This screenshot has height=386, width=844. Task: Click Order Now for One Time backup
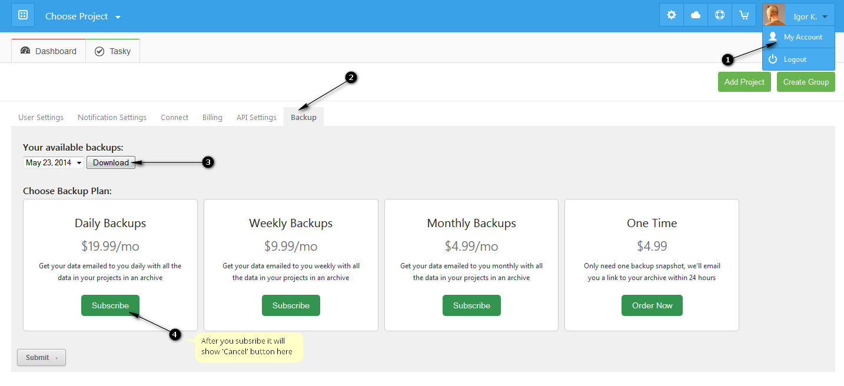[652, 305]
